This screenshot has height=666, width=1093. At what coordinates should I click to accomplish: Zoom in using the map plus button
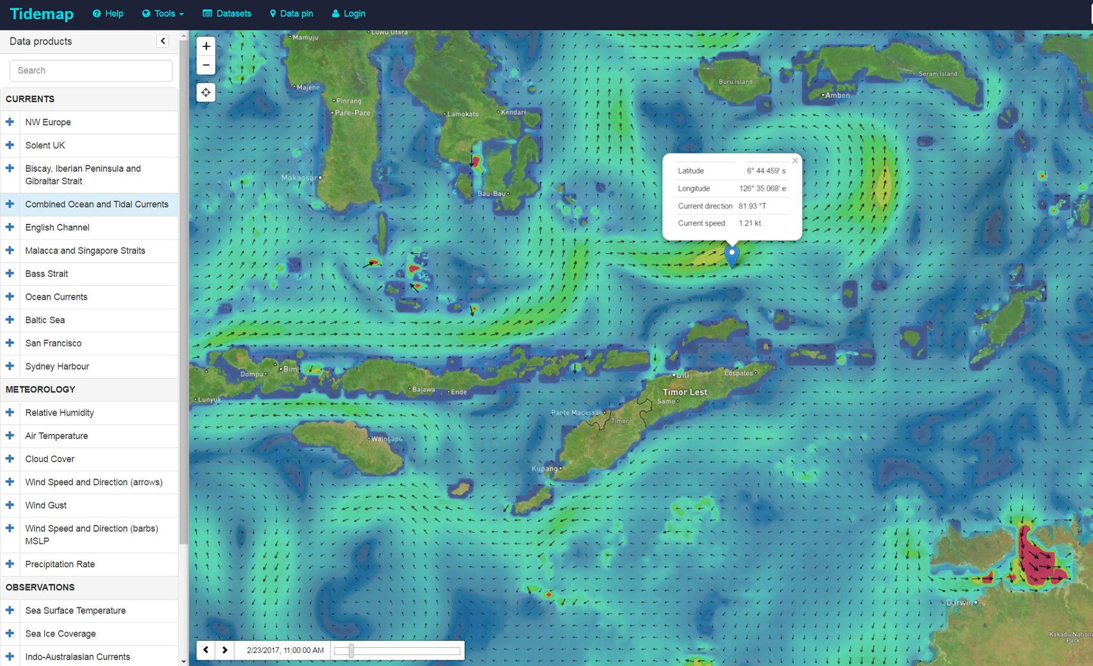[206, 46]
